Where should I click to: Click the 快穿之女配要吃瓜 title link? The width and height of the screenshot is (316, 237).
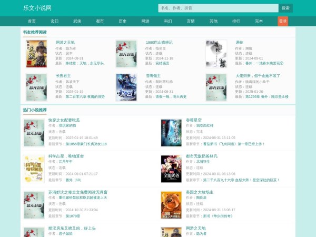[64, 120]
